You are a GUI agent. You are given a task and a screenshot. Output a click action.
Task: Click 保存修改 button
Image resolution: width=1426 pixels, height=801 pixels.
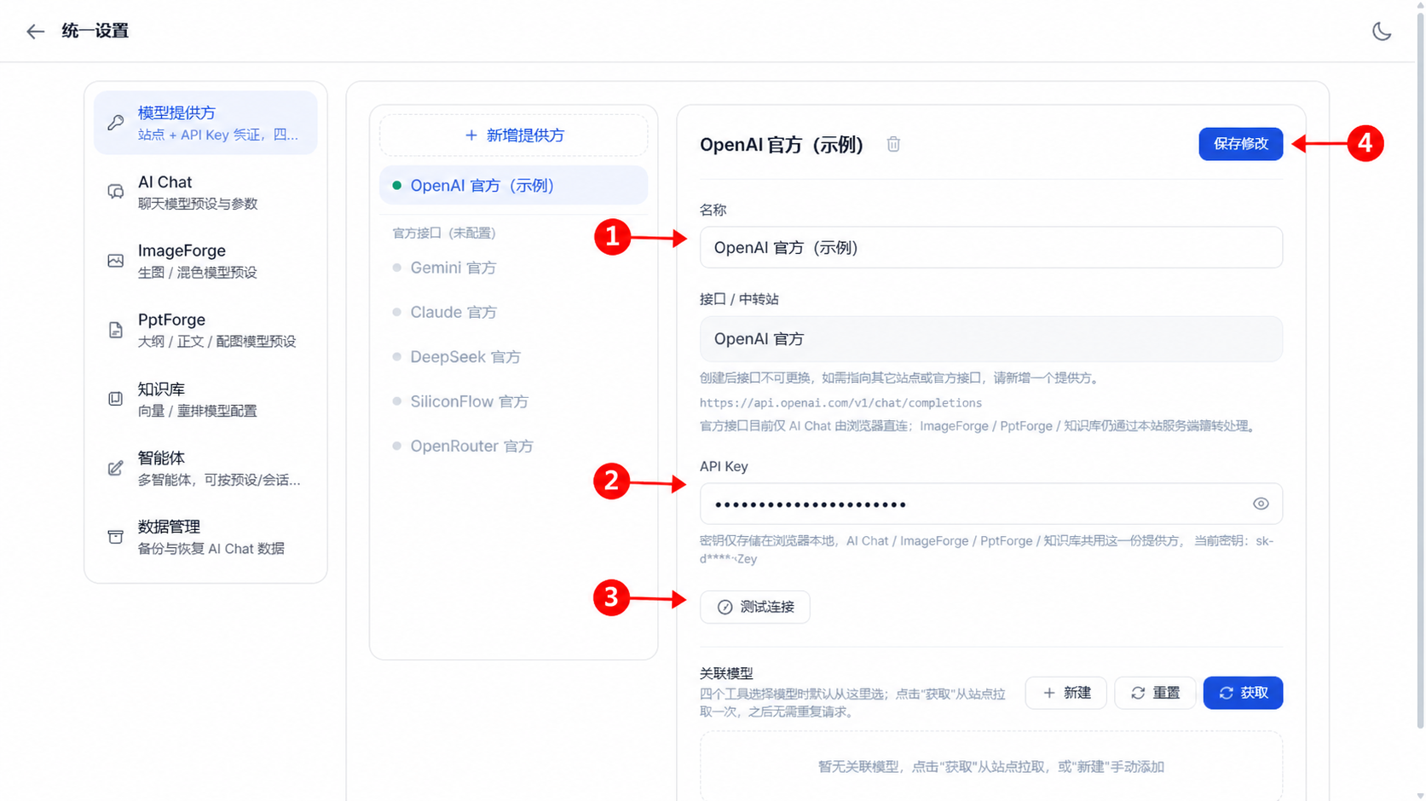click(1240, 144)
